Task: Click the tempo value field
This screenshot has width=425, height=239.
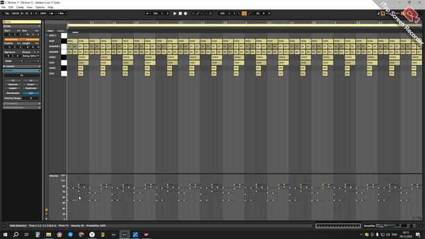Action: [x=15, y=13]
